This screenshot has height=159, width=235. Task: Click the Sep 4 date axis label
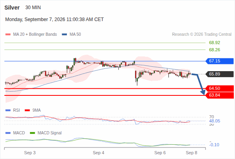pos(98,153)
